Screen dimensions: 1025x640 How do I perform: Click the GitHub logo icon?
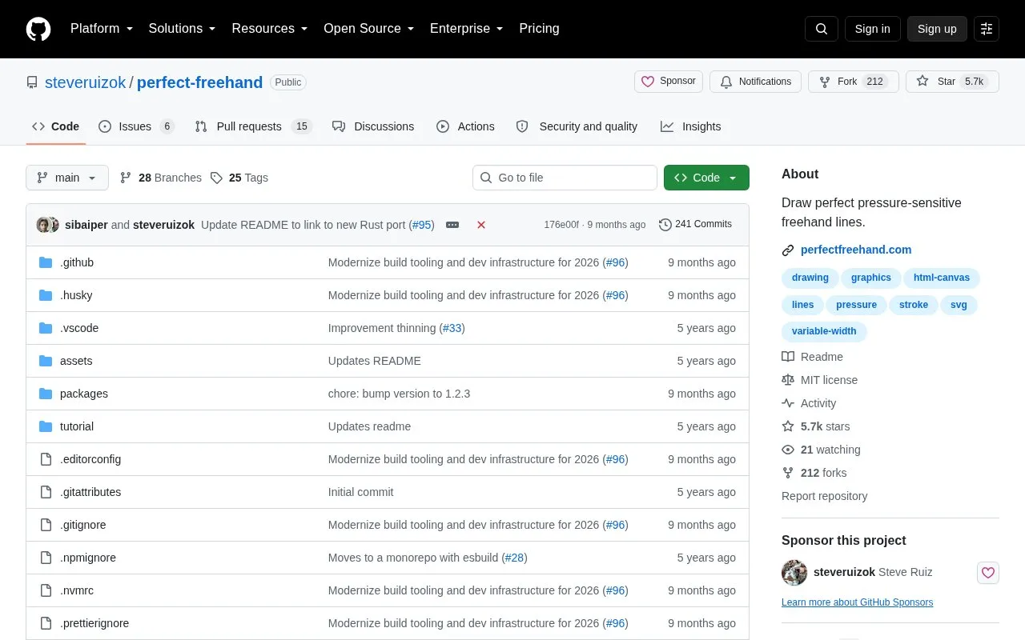coord(38,29)
